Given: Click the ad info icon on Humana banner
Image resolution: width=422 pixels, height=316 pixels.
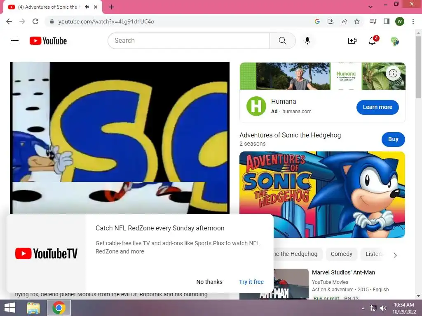Looking at the screenshot, I should pyautogui.click(x=393, y=73).
